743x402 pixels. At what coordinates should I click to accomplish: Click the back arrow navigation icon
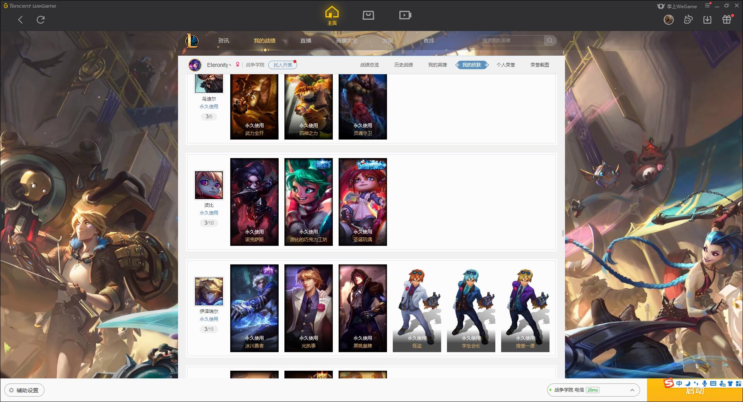point(21,20)
